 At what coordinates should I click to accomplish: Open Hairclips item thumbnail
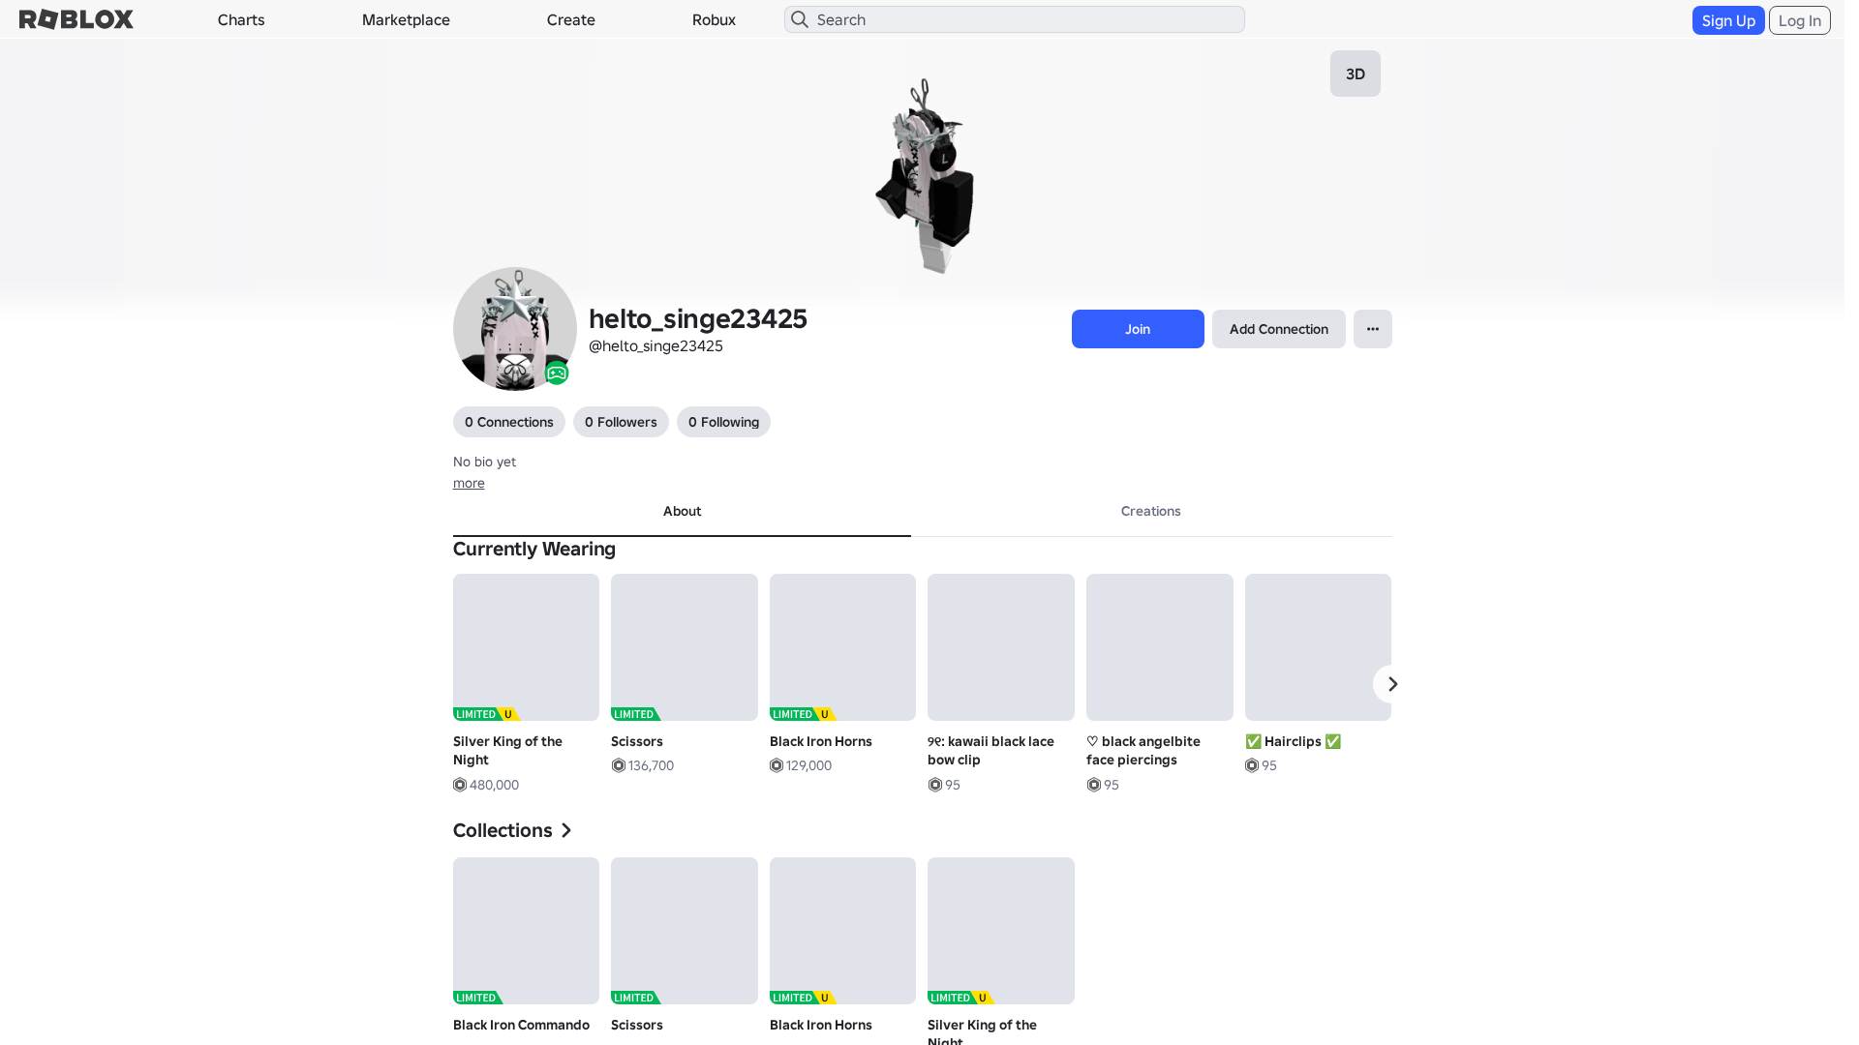[x=1318, y=647]
